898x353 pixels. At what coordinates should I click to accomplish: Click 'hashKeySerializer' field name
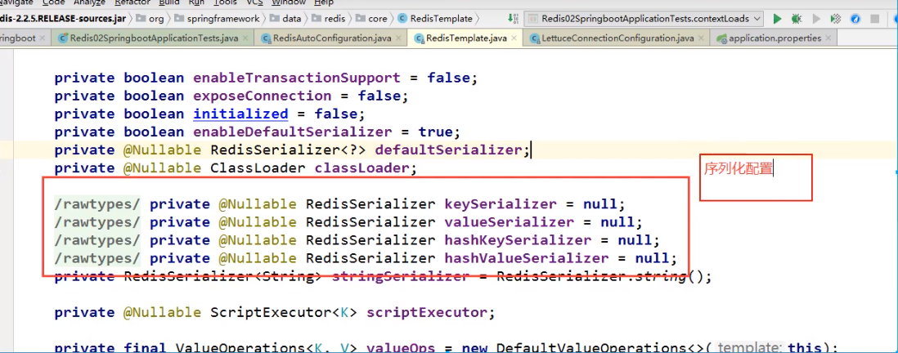[518, 239]
